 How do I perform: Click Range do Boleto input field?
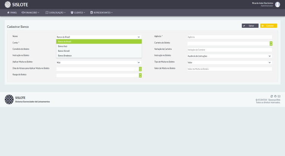[97, 75]
